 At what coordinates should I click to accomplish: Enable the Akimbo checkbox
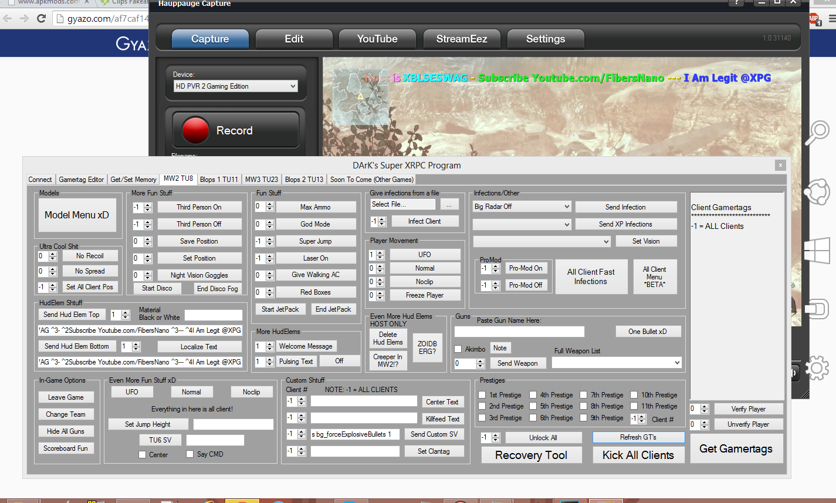[458, 349]
